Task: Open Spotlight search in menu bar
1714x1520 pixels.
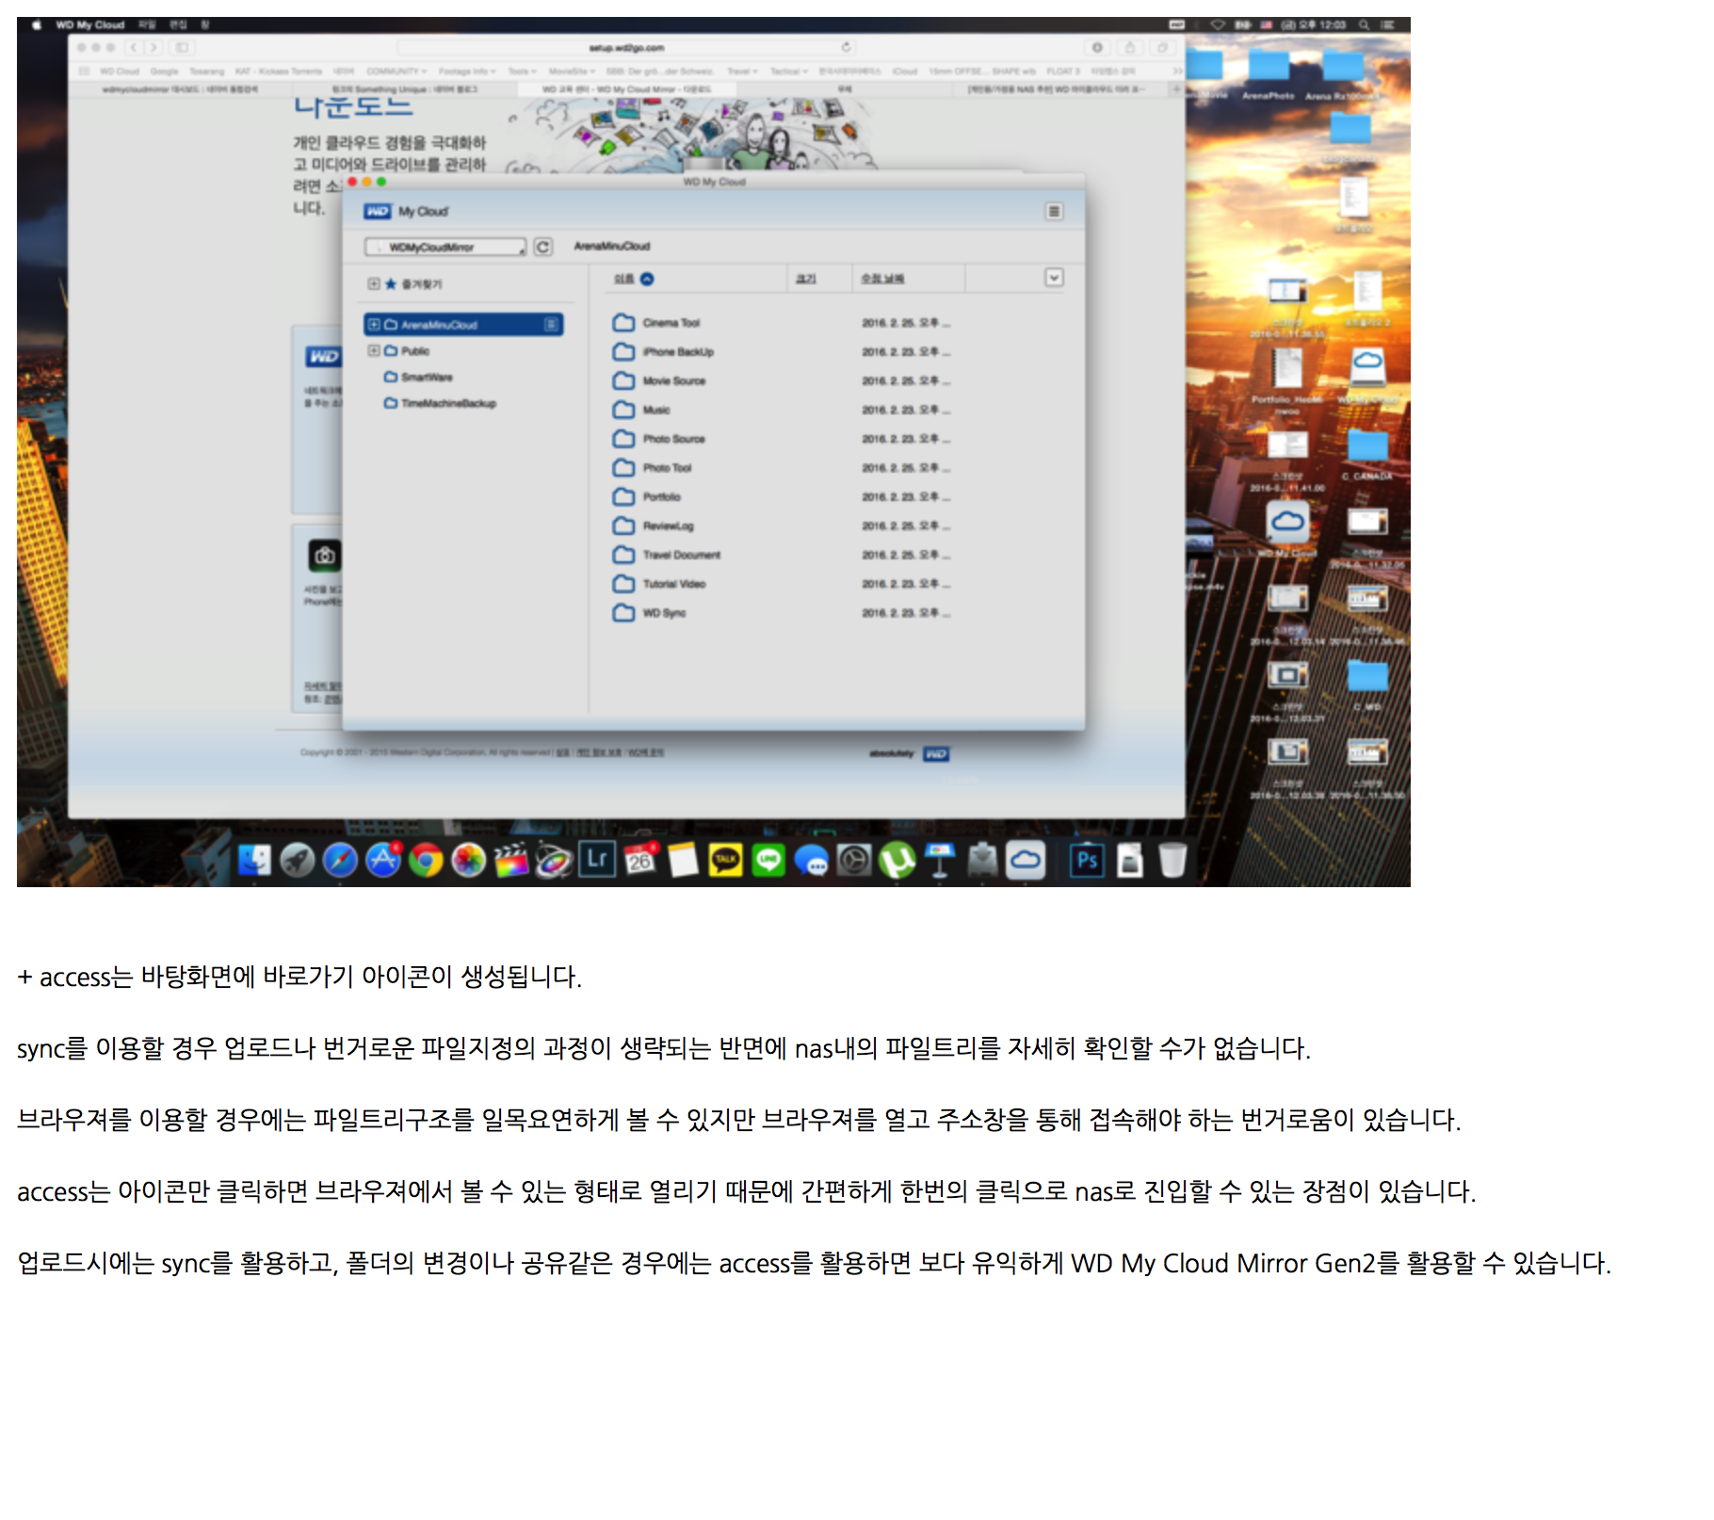Action: click(1364, 24)
